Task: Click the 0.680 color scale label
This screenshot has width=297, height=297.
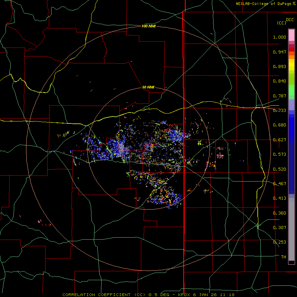Action: pyautogui.click(x=280, y=125)
